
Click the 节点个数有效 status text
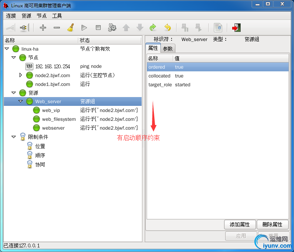tap(95, 49)
